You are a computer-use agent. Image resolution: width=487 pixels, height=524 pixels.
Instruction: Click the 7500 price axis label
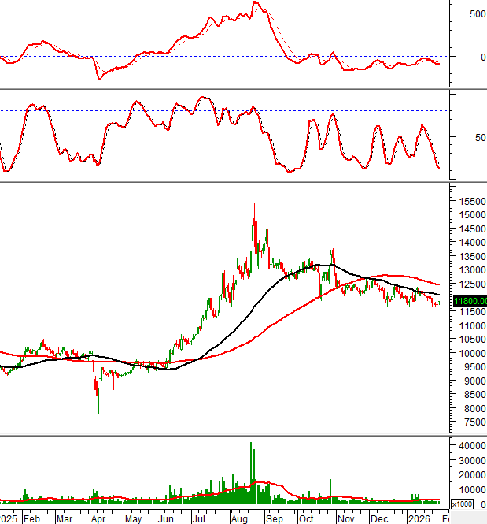click(x=468, y=422)
